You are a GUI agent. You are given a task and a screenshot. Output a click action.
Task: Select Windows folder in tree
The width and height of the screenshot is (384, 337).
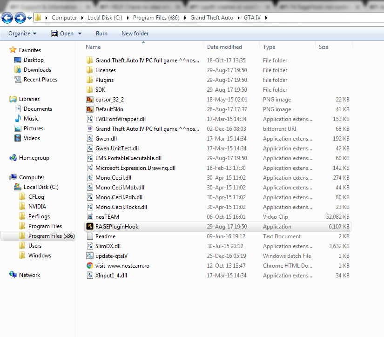tap(40, 256)
